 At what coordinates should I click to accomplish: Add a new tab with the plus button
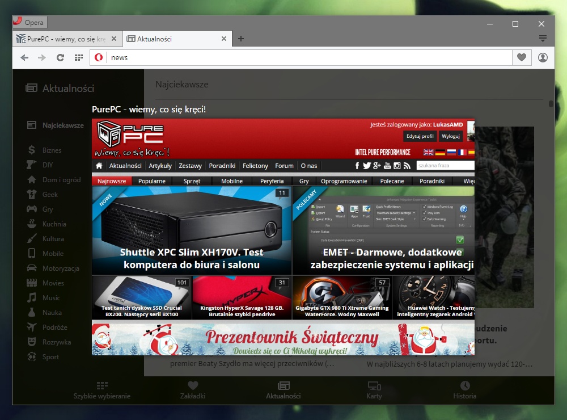coord(241,39)
